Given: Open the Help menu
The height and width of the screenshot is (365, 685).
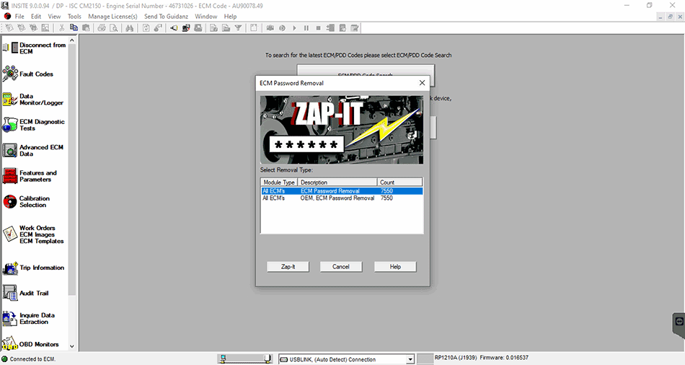Looking at the screenshot, I should tap(230, 16).
